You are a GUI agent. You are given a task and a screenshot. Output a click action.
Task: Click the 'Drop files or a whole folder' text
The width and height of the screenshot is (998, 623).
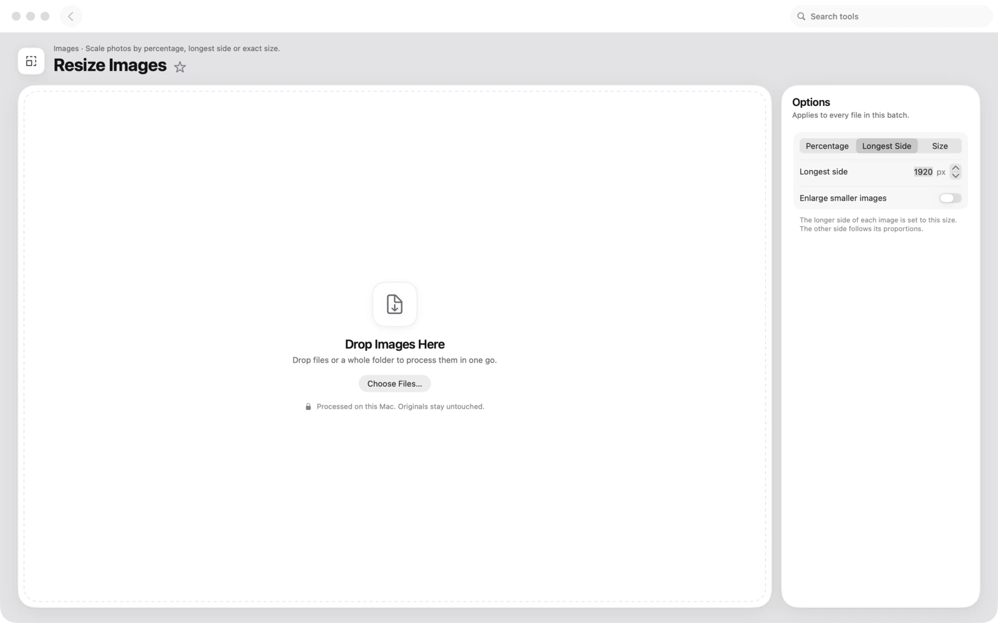[395, 360]
